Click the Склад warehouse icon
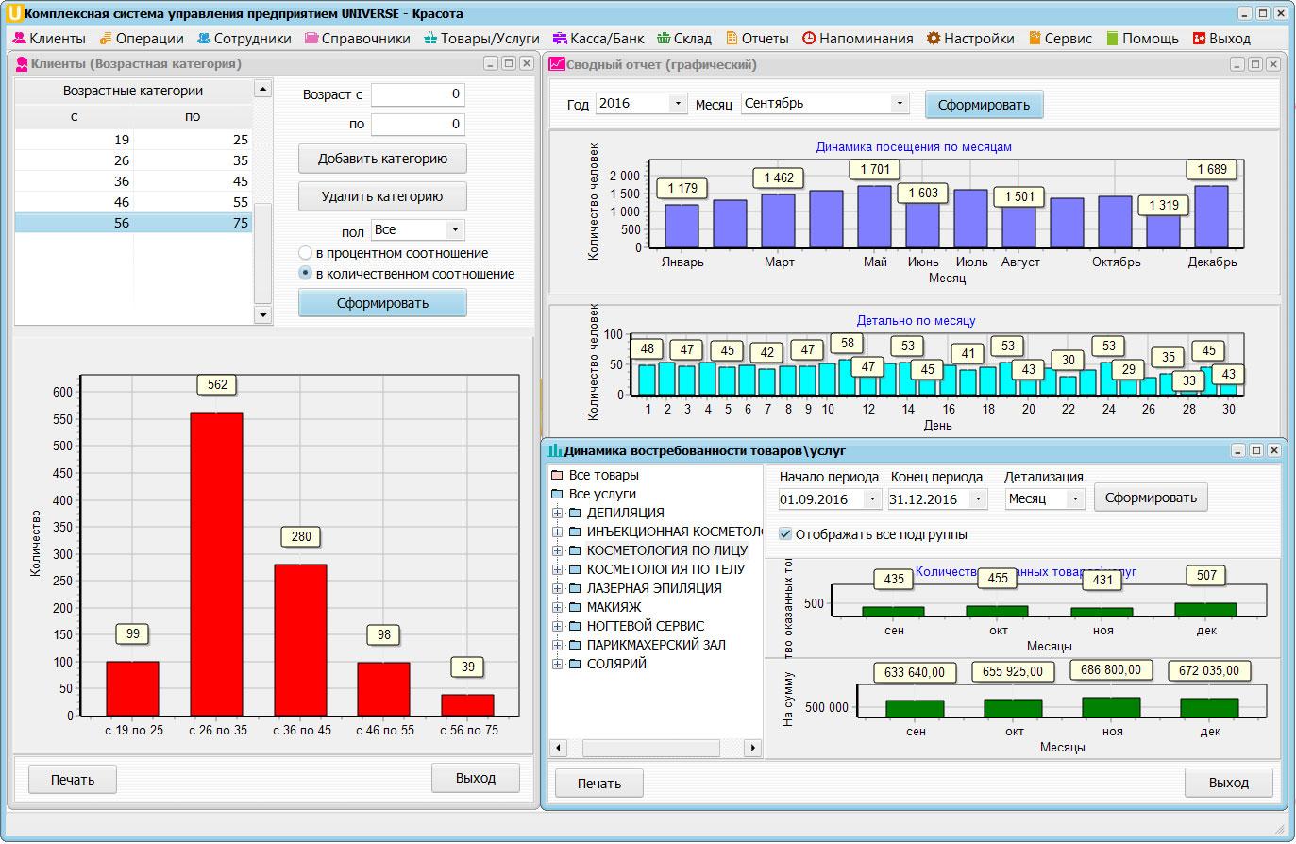 coord(664,39)
